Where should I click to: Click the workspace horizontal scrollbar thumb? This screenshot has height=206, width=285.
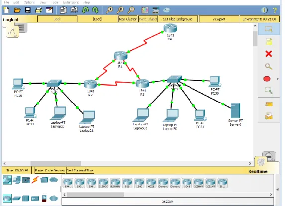(x=56, y=163)
